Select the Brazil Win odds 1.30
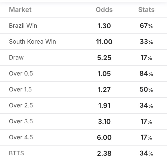The width and height of the screenshot is (167, 161). pos(104,26)
